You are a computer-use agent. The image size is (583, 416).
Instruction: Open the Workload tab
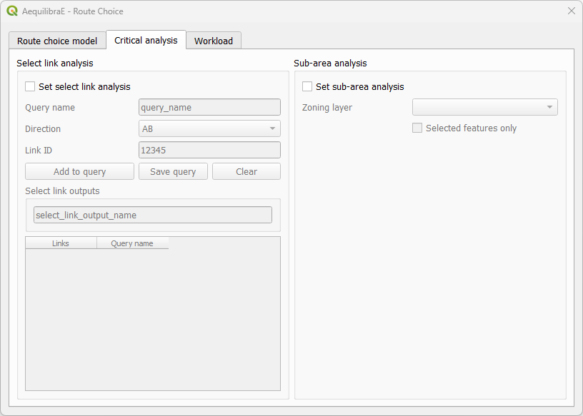coord(214,41)
